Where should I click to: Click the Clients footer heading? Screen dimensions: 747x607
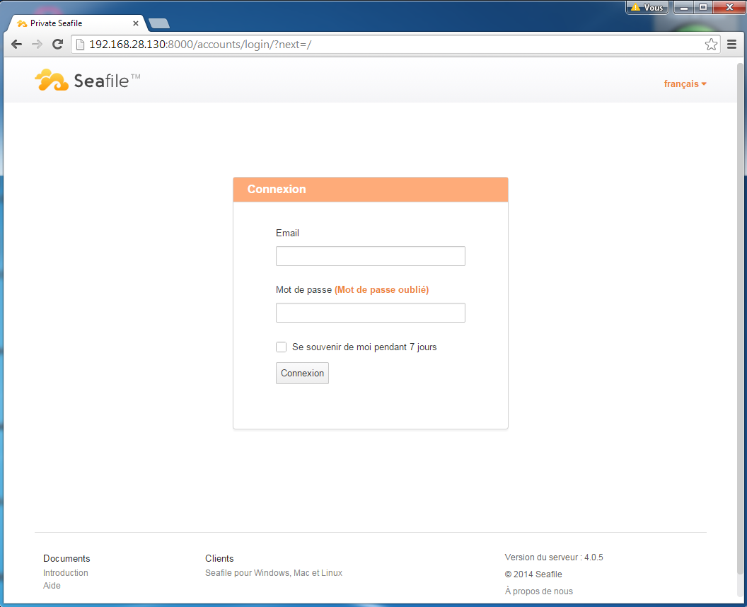pos(219,558)
